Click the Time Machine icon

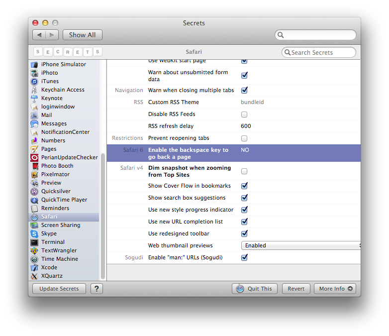pos(34,259)
